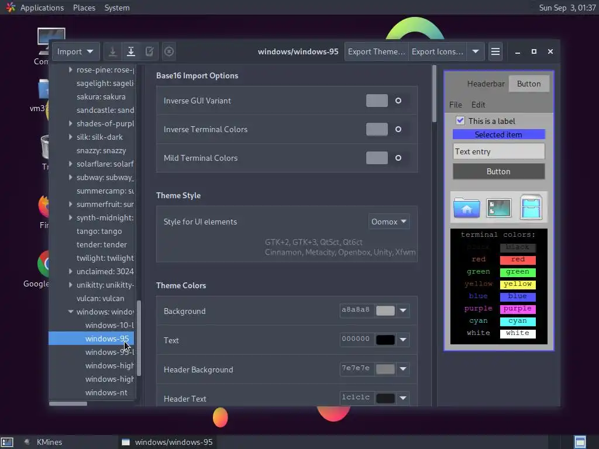The height and width of the screenshot is (449, 599).
Task: Click Export Theme… button
Action: point(376,51)
